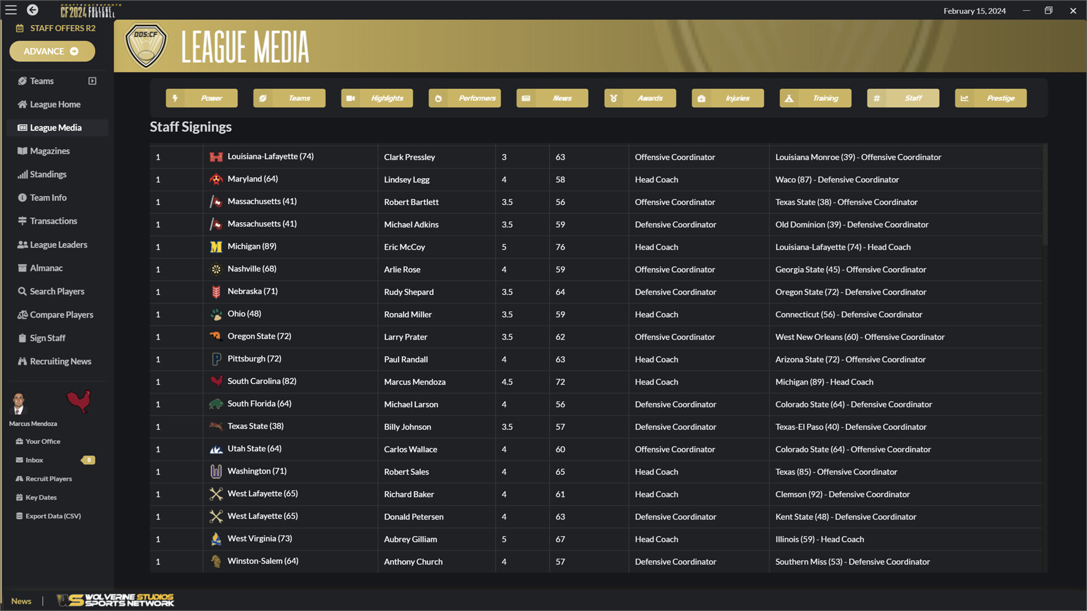Open the Sign Staff clipboard icon
Viewport: 1087px width, 611px height.
click(x=22, y=338)
